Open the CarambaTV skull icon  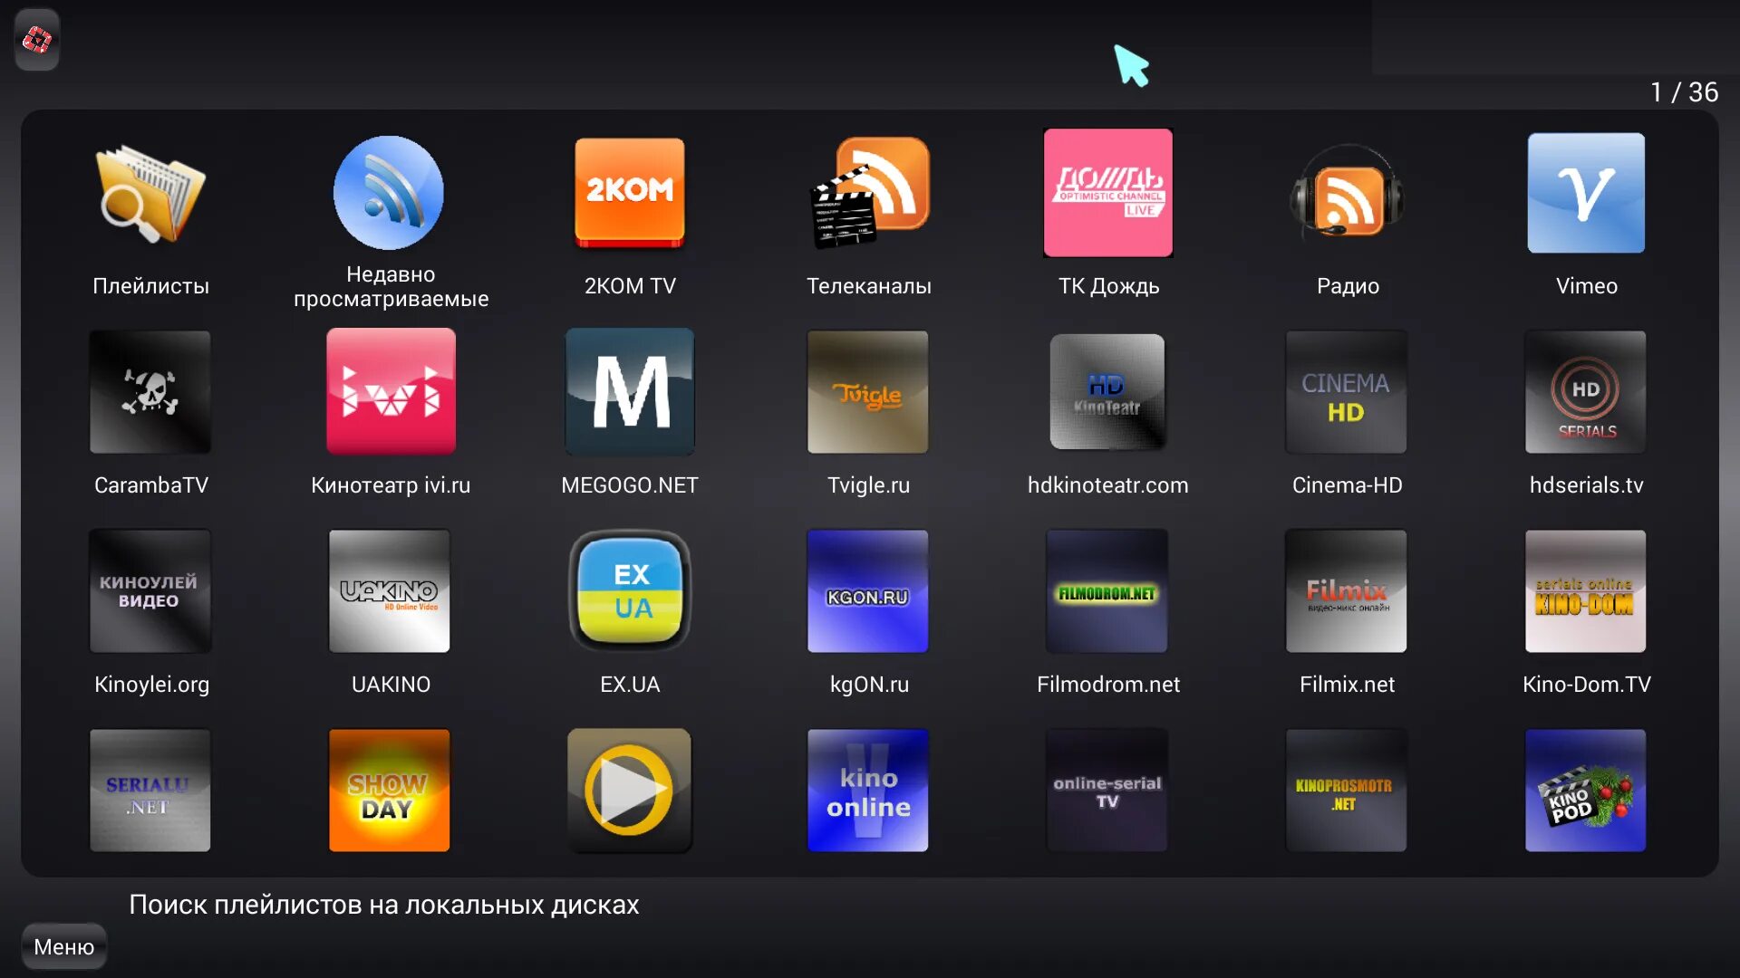coord(150,392)
